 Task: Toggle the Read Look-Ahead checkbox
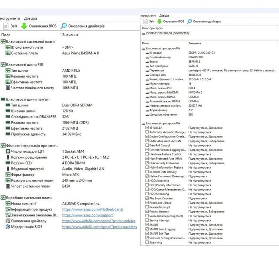[147, 202]
